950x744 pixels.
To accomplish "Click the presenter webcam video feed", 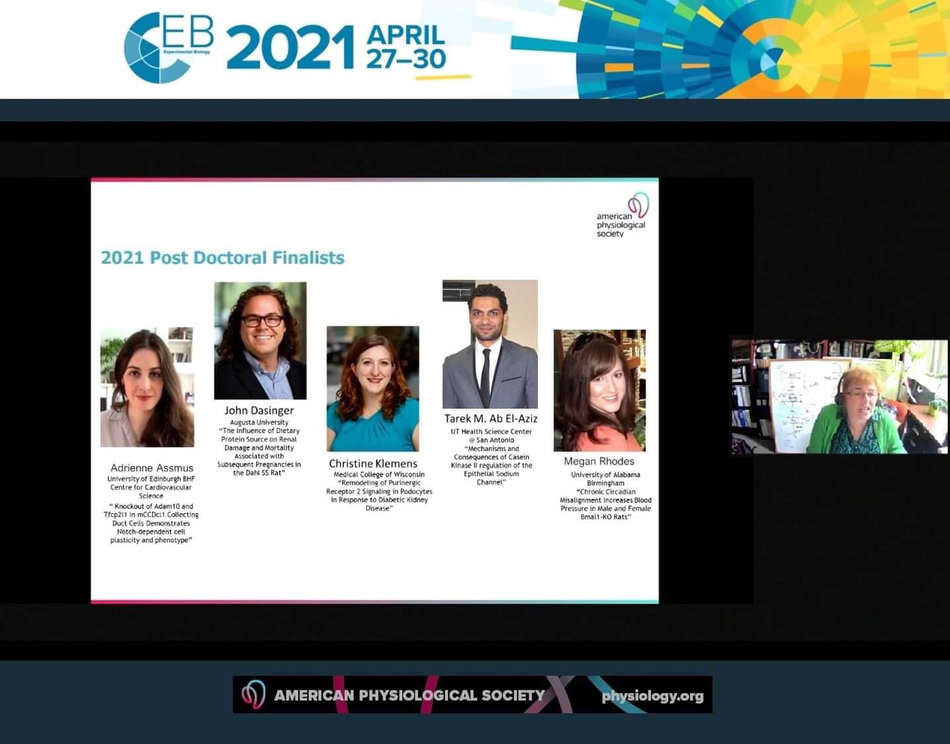I will [839, 397].
